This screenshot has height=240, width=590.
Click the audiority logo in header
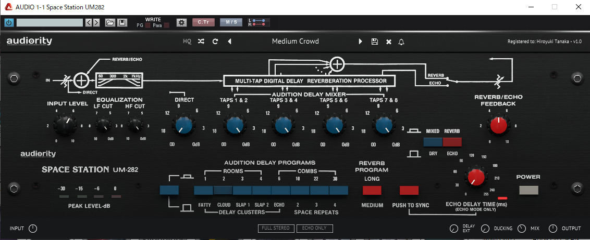29,41
